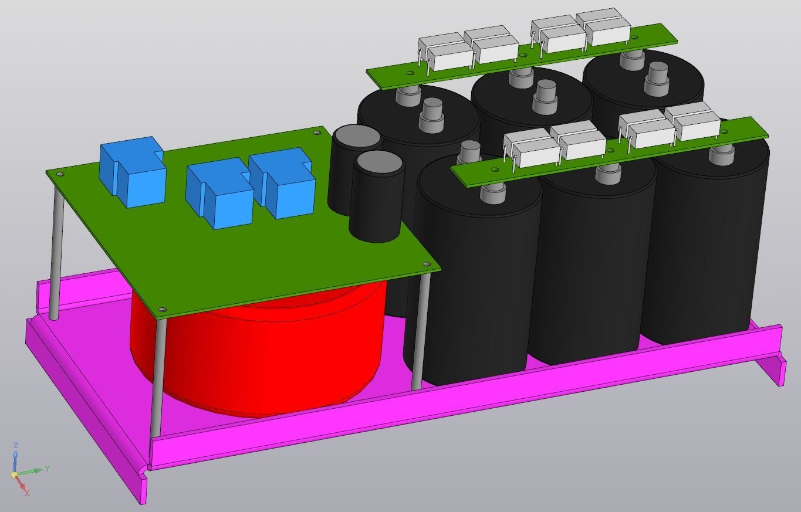Click the green Y axis arrow of the triad
The width and height of the screenshot is (801, 512).
point(32,470)
